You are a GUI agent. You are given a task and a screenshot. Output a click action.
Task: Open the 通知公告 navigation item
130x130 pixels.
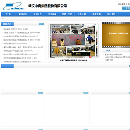coord(38,14)
